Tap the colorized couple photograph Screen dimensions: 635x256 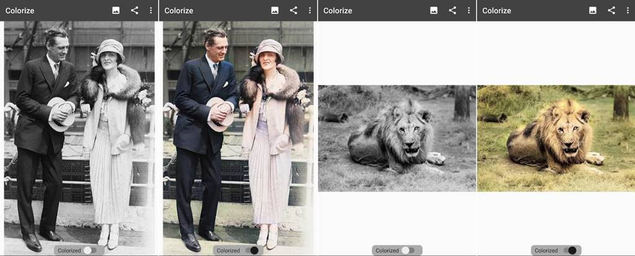[238, 138]
